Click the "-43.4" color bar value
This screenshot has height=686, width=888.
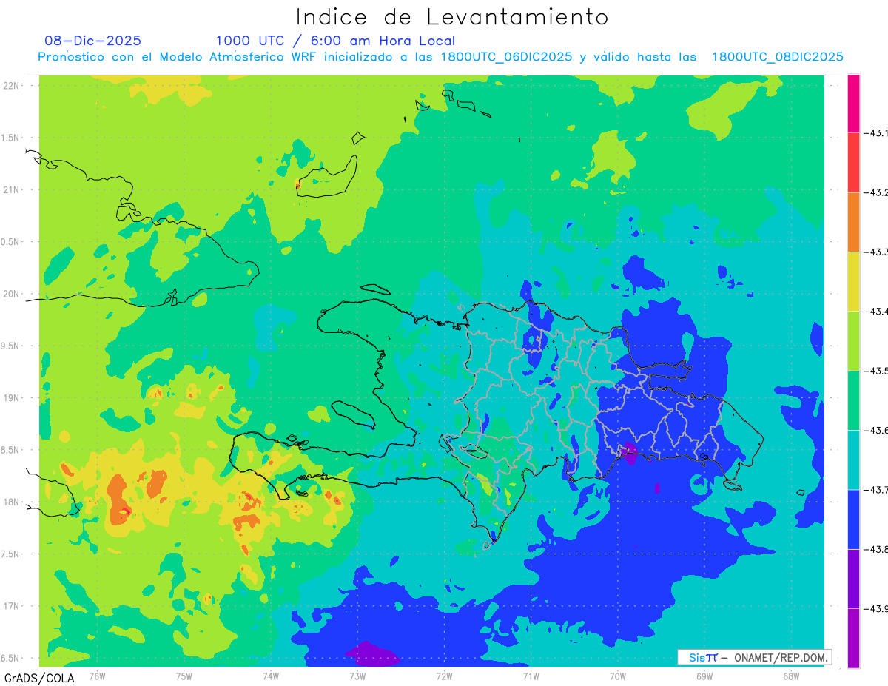[x=875, y=312]
